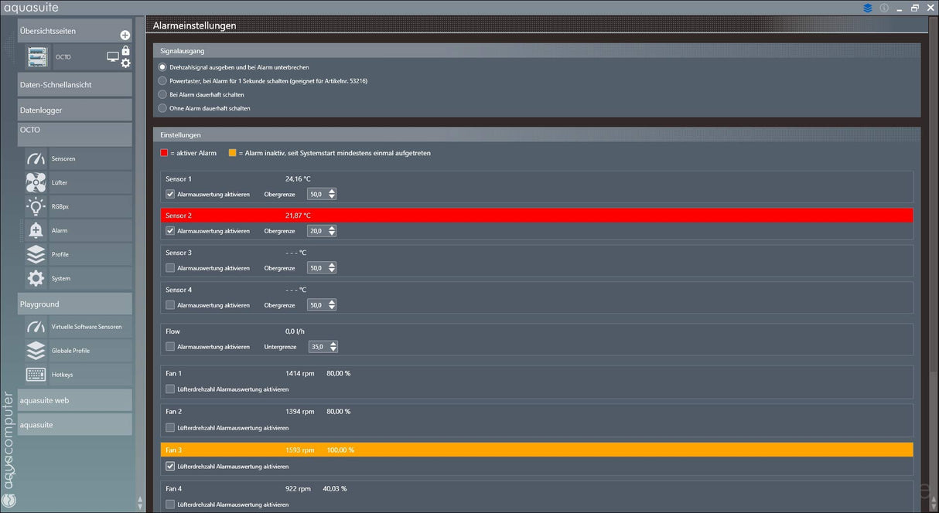Expand the Playground section header
This screenshot has height=513, width=939.
click(x=75, y=304)
